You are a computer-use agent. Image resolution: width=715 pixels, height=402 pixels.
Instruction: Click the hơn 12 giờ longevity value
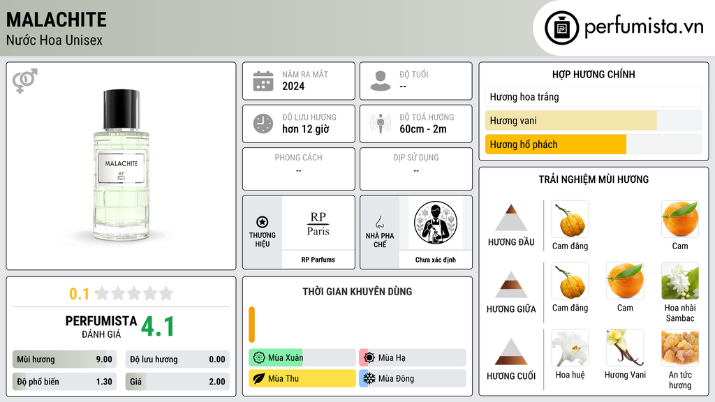click(x=306, y=129)
